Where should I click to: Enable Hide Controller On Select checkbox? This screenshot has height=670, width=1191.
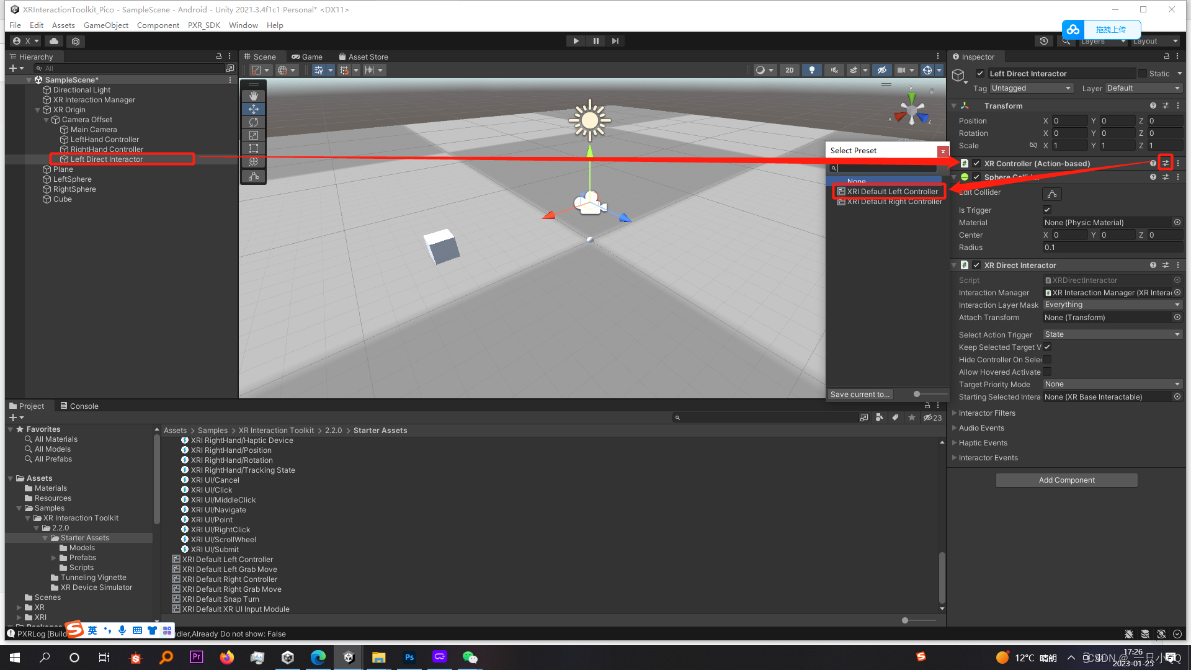click(x=1047, y=359)
